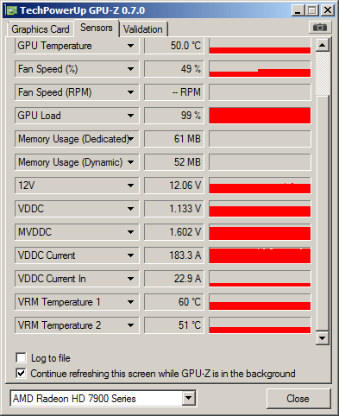This screenshot has width=339, height=416.
Task: Click scrollbar up arrow in sensors list
Action: tap(323, 45)
